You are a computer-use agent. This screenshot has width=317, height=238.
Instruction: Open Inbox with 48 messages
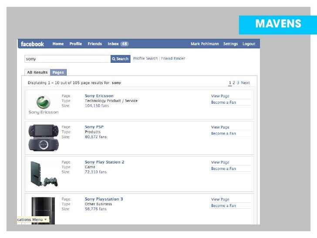pos(118,44)
